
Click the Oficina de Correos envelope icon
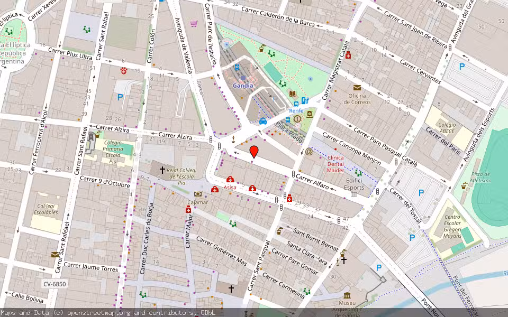point(357,88)
